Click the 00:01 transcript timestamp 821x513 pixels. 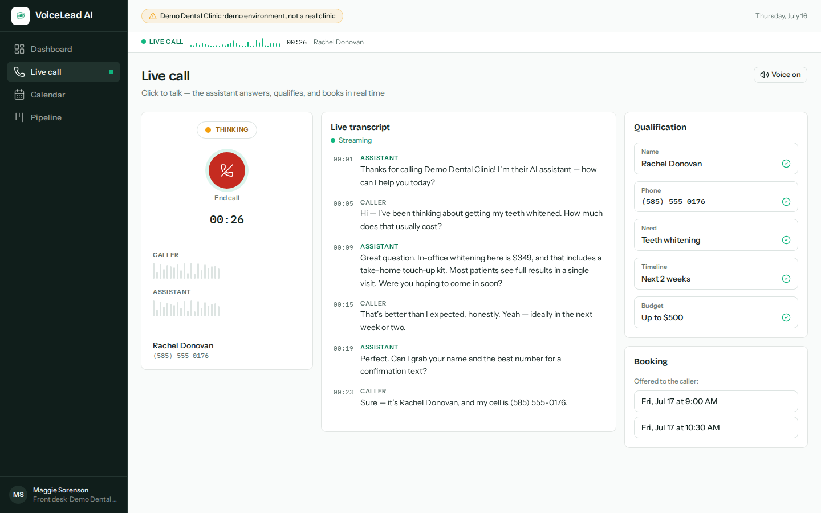coord(343,160)
